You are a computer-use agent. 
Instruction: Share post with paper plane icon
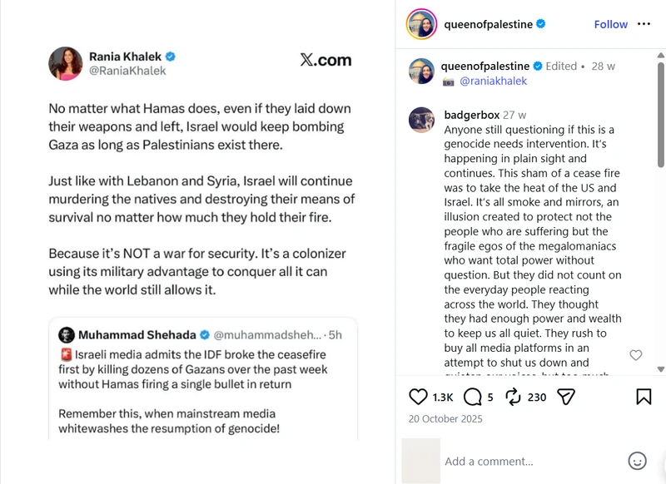[x=566, y=397]
